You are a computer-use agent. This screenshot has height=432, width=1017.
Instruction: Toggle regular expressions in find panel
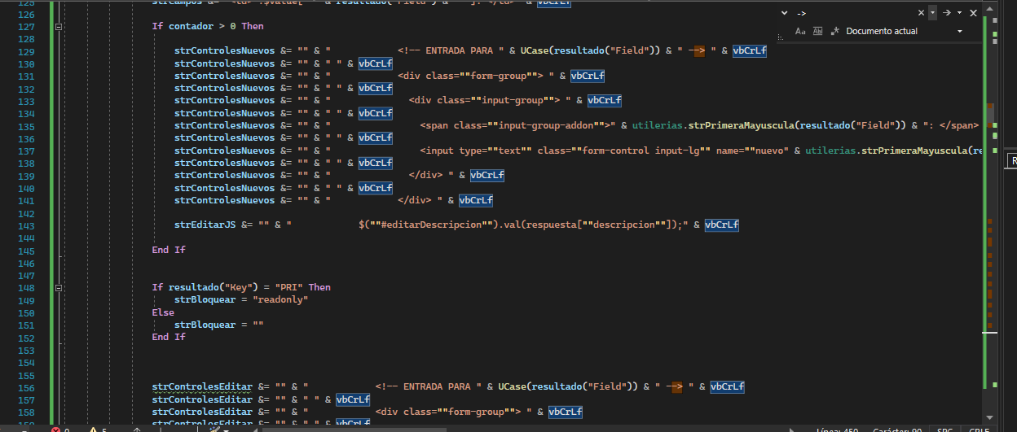(x=834, y=31)
